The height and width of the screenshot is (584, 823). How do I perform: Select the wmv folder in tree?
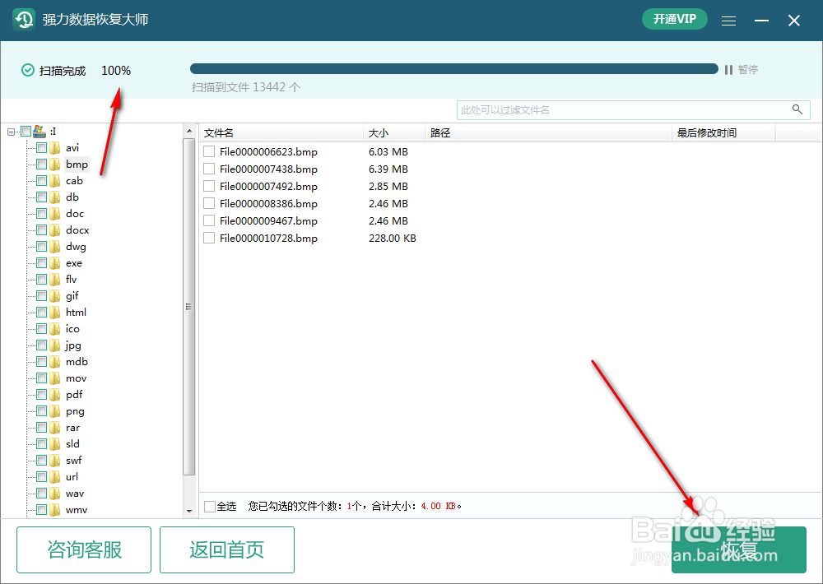tap(77, 510)
